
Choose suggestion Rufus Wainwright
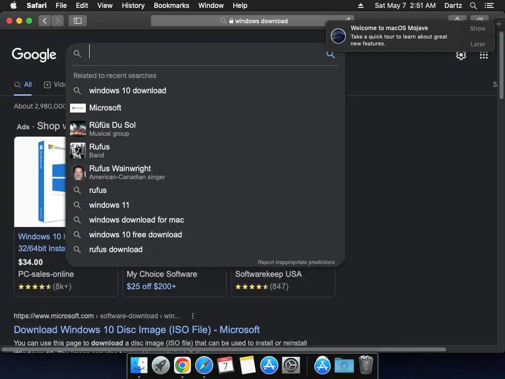pos(205,172)
